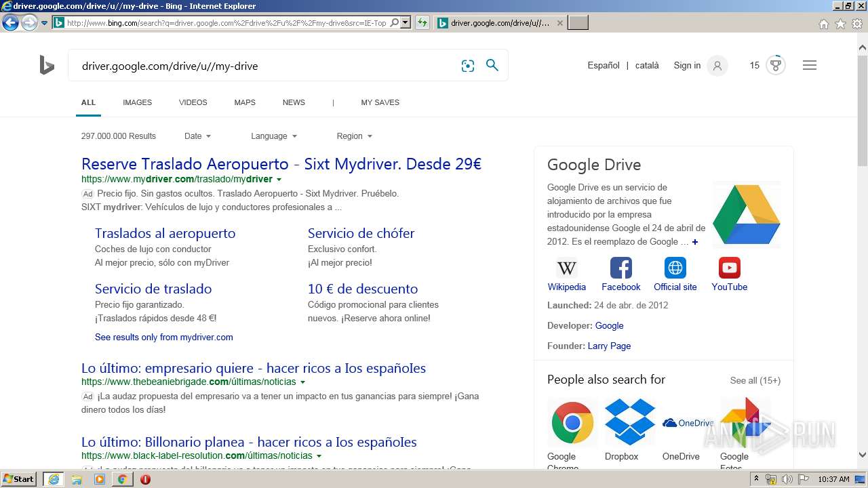The image size is (868, 488).
Task: Open IE tools gear icon
Action: (857, 24)
